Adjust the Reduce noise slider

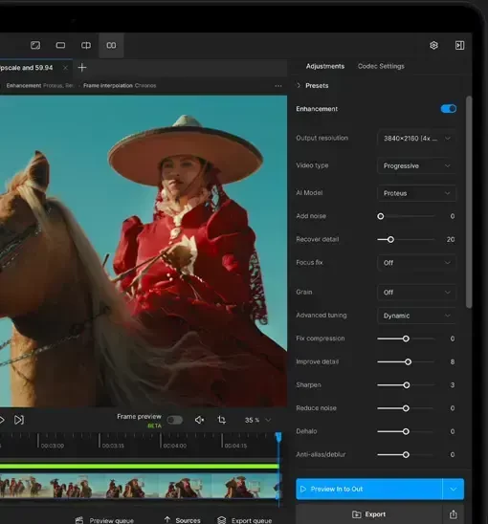click(x=406, y=408)
